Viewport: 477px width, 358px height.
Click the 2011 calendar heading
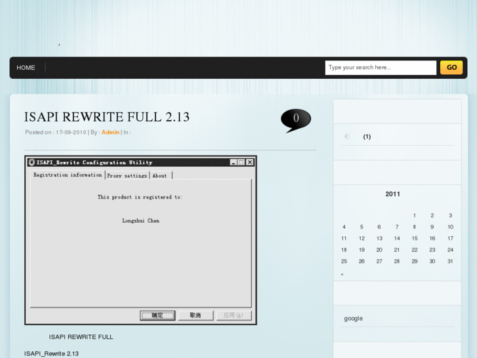(x=393, y=194)
